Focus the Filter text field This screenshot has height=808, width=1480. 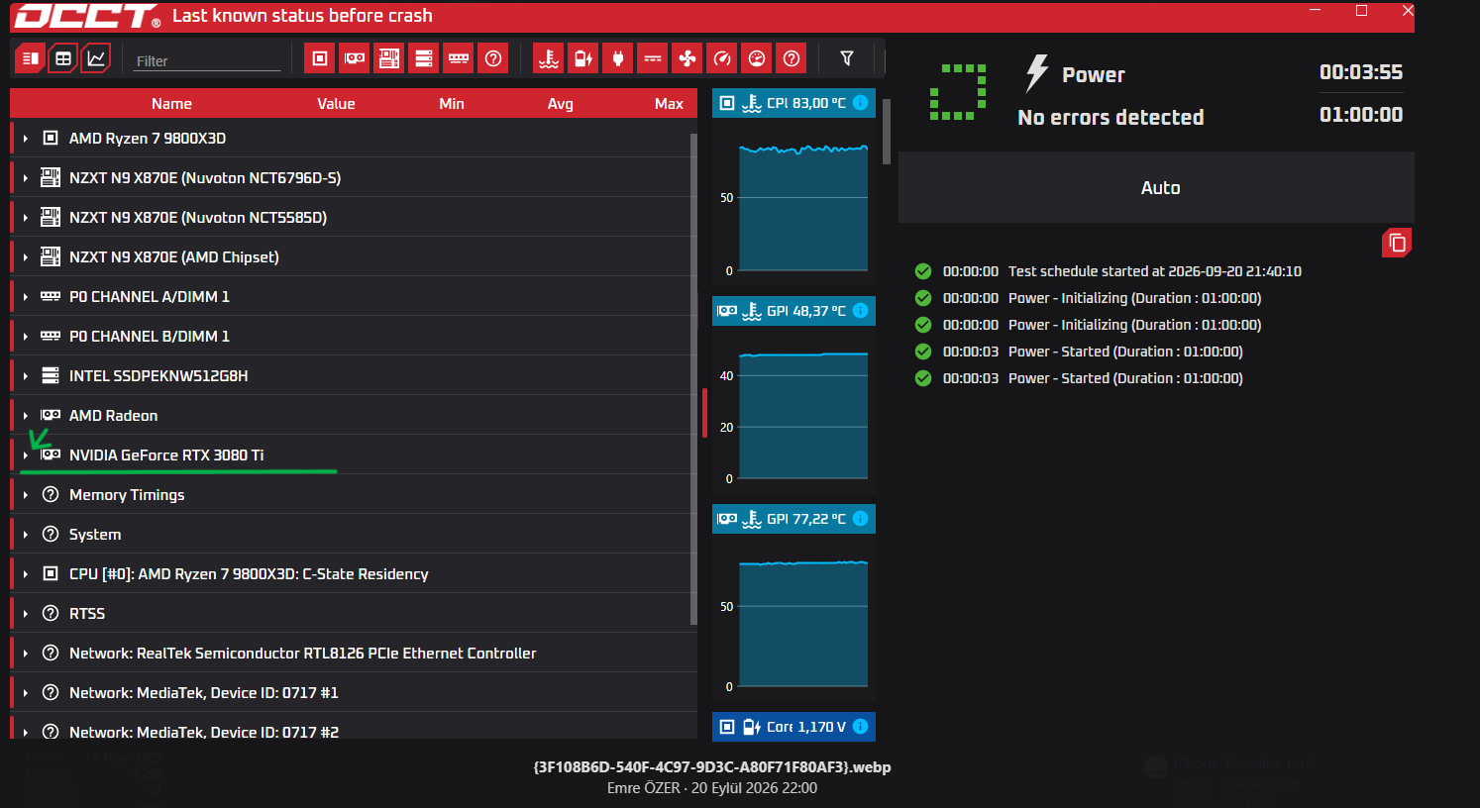click(x=207, y=60)
